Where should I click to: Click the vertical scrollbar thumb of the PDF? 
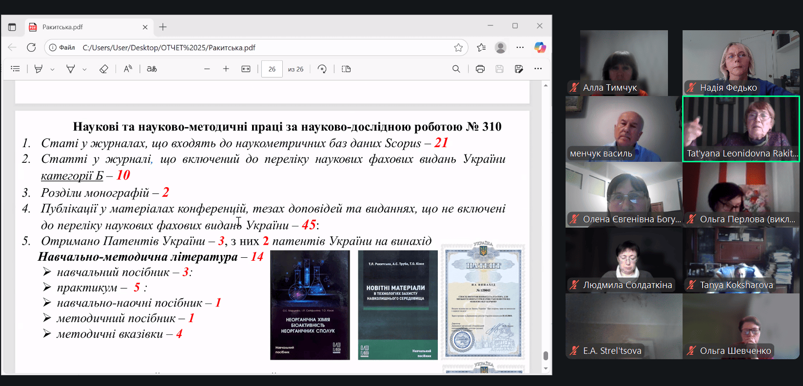click(546, 355)
